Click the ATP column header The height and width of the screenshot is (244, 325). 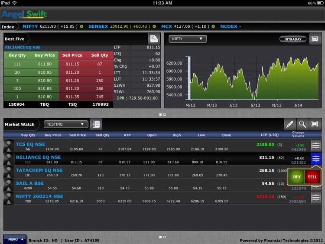[x=127, y=135]
